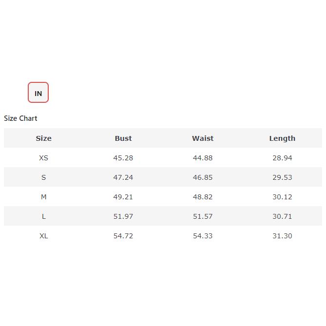Screen dimensions: 326x326
Task: Click length value 30.12 for M
Action: pyautogui.click(x=282, y=197)
